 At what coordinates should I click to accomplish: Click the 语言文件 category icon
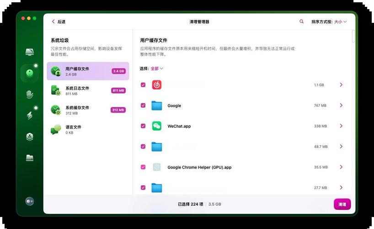(x=56, y=129)
